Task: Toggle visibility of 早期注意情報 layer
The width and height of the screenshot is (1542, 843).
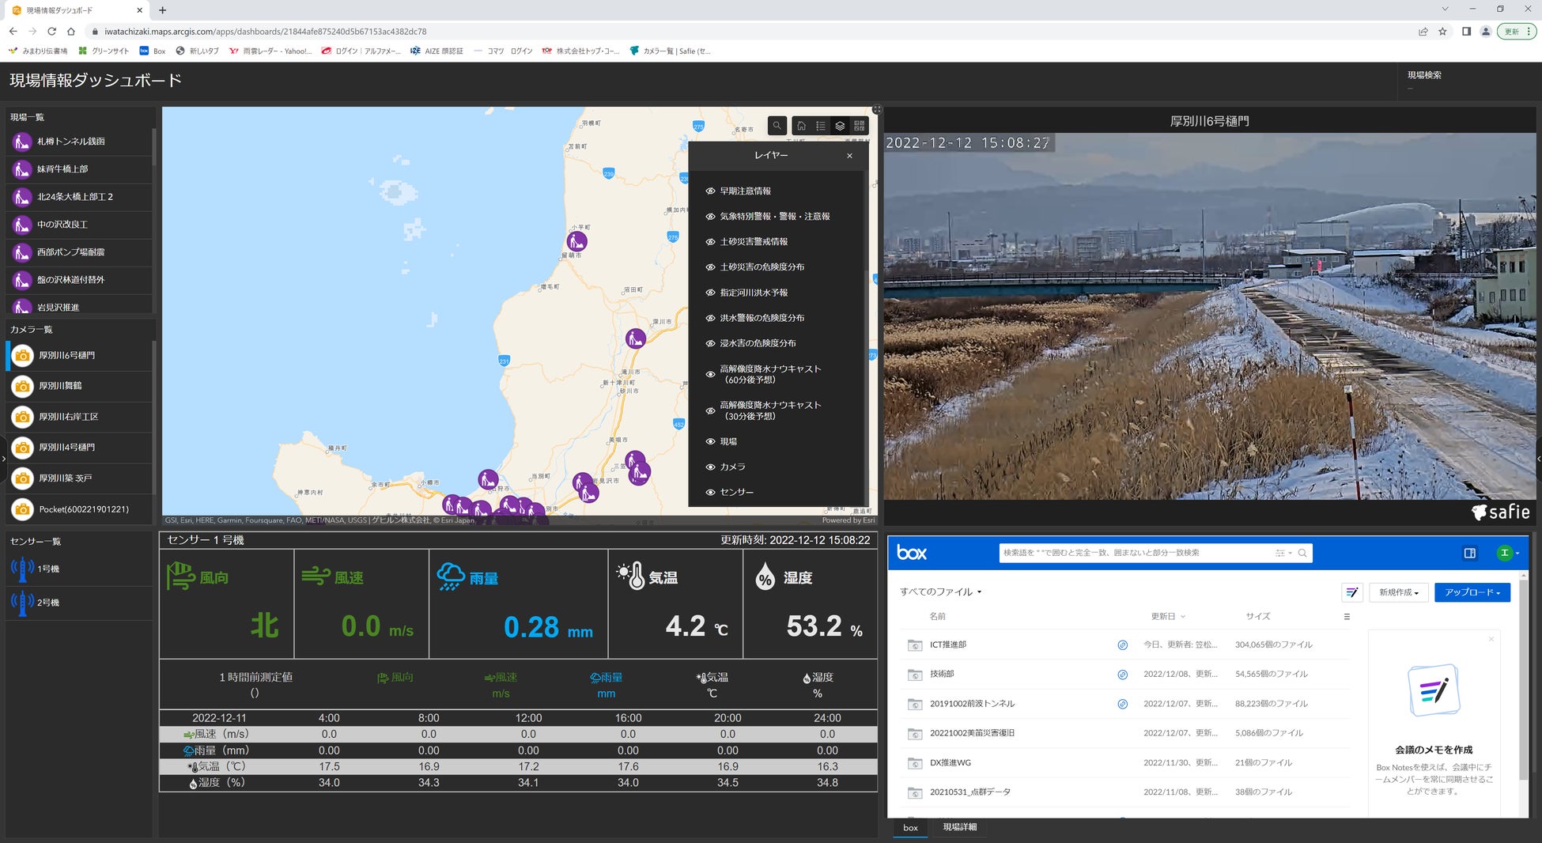Action: coord(710,191)
